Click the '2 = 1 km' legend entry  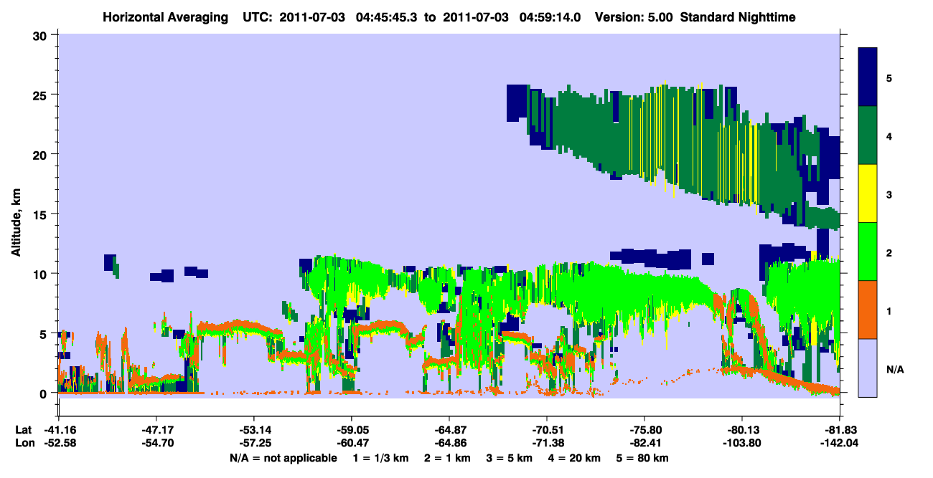pyautogui.click(x=446, y=457)
